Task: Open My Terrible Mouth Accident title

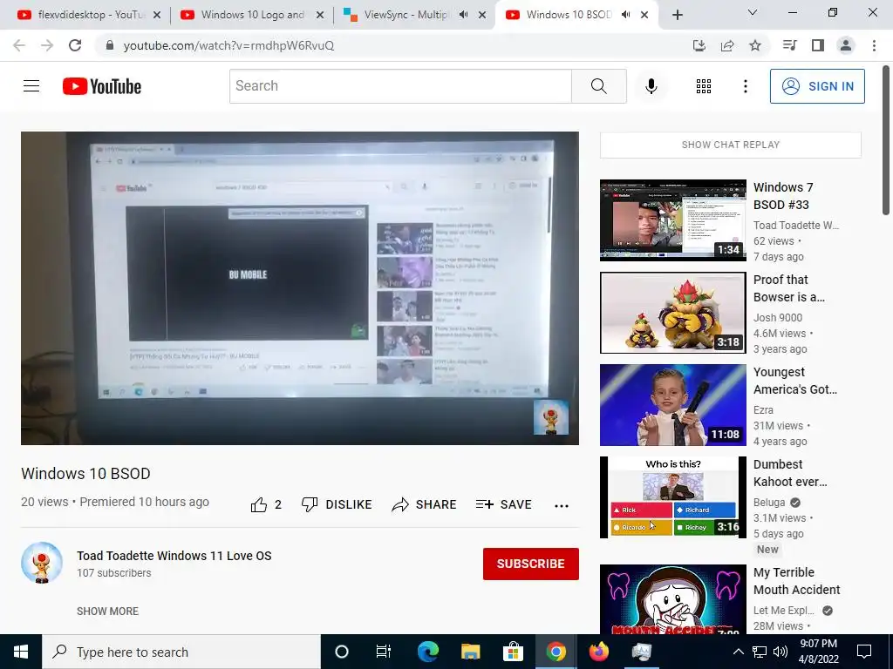Action: coord(797,581)
